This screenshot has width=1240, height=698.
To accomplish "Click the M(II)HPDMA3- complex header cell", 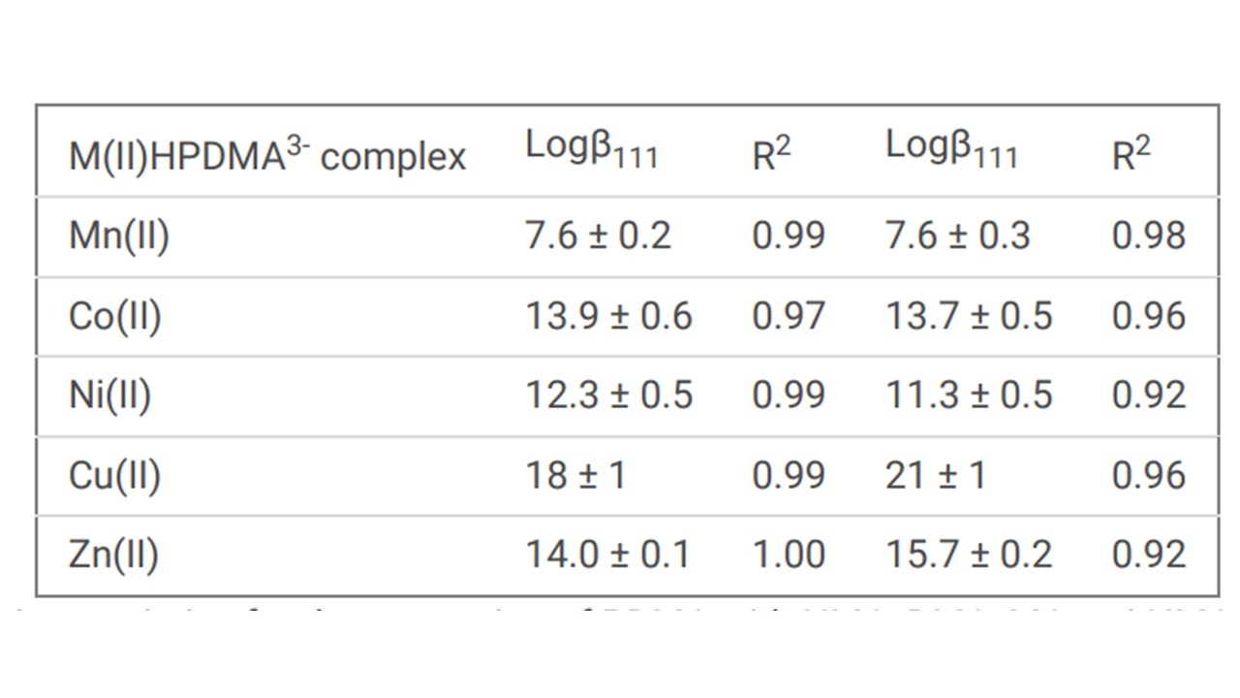I will click(267, 154).
